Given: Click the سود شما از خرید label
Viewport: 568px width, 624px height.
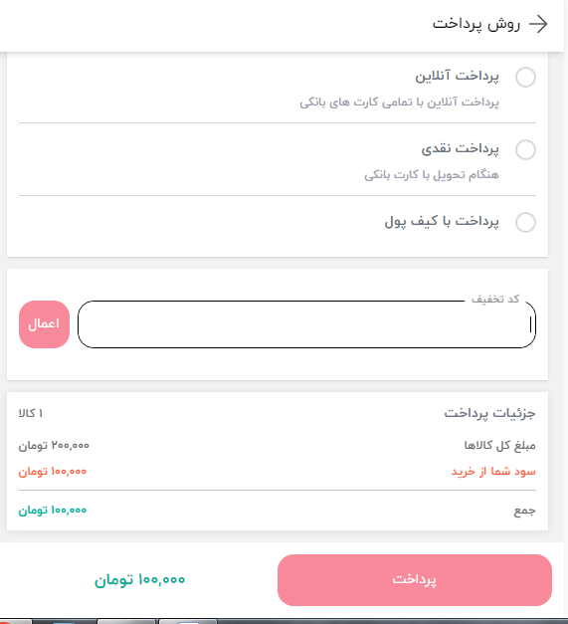Looking at the screenshot, I should (x=493, y=472).
